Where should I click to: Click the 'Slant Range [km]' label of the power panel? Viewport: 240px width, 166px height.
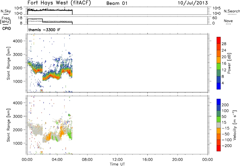click(8, 63)
